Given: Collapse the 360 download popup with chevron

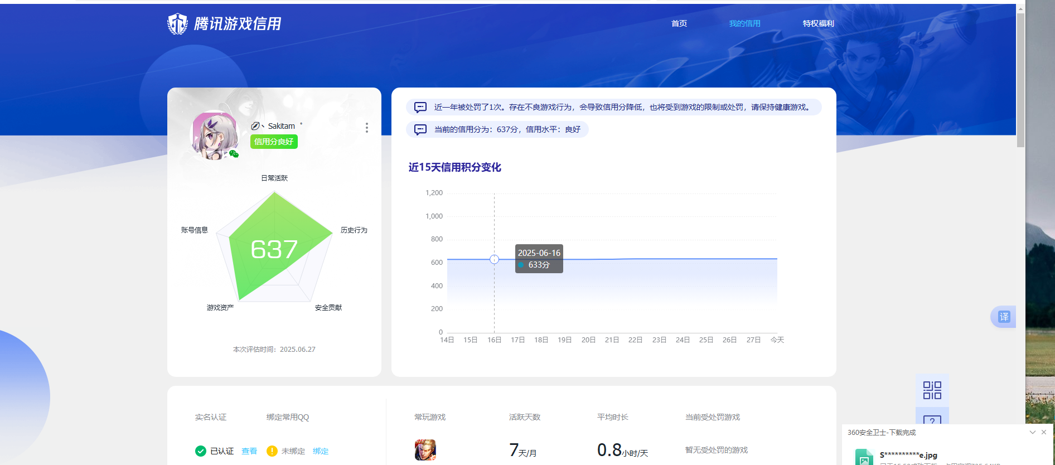Looking at the screenshot, I should [1033, 432].
